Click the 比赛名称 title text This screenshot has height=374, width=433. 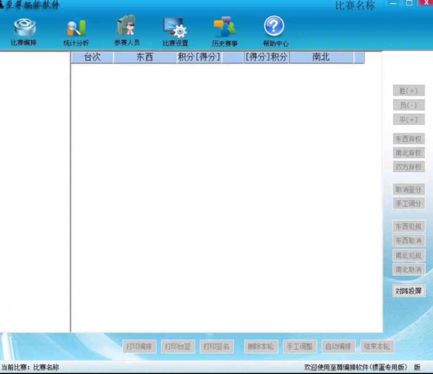tap(355, 5)
